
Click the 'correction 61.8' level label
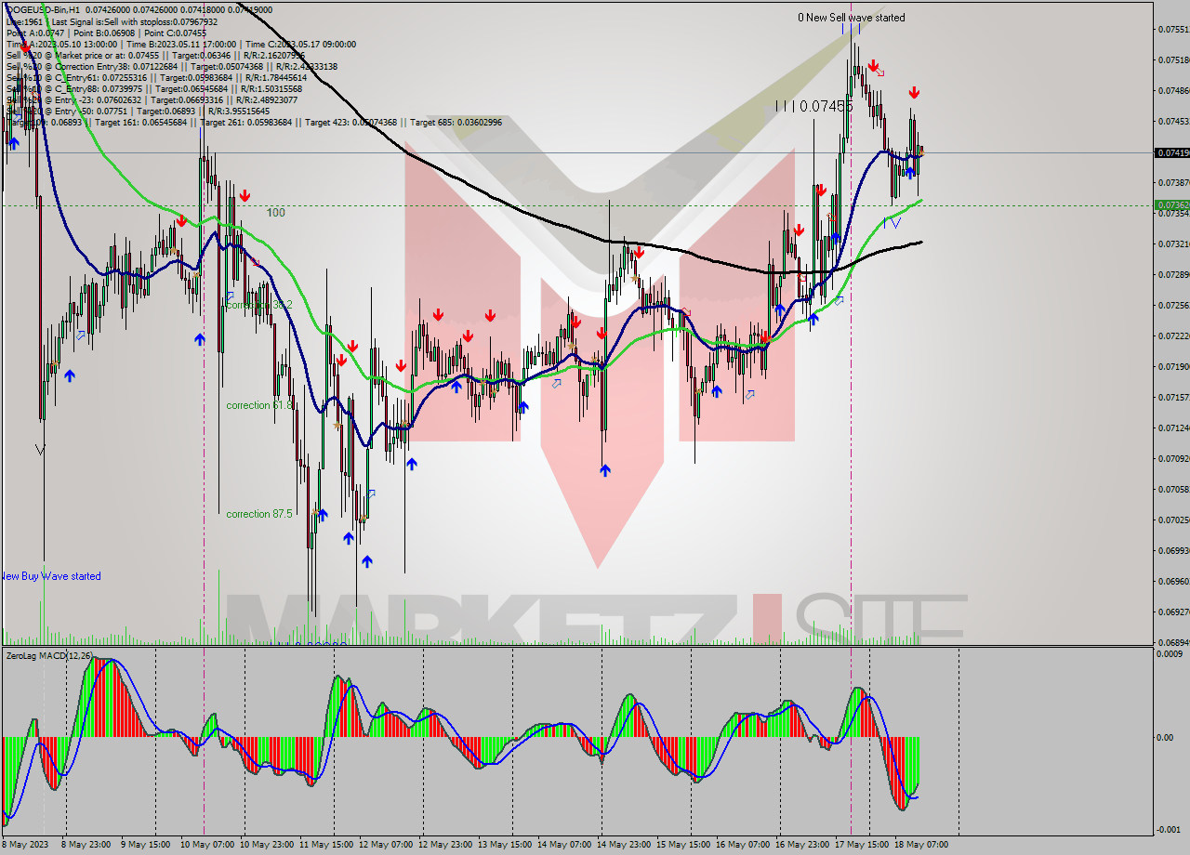tap(260, 405)
